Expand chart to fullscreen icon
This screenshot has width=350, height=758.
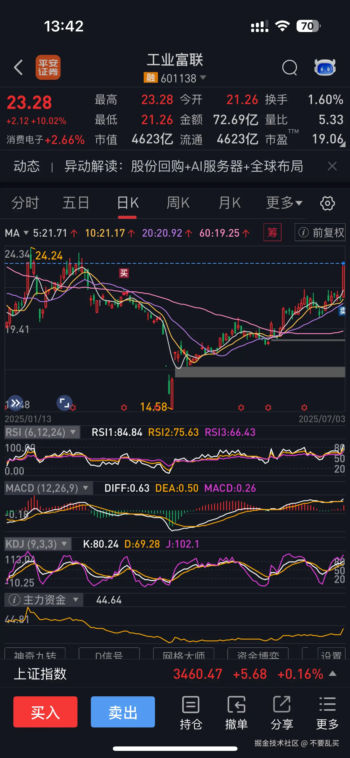point(64,403)
